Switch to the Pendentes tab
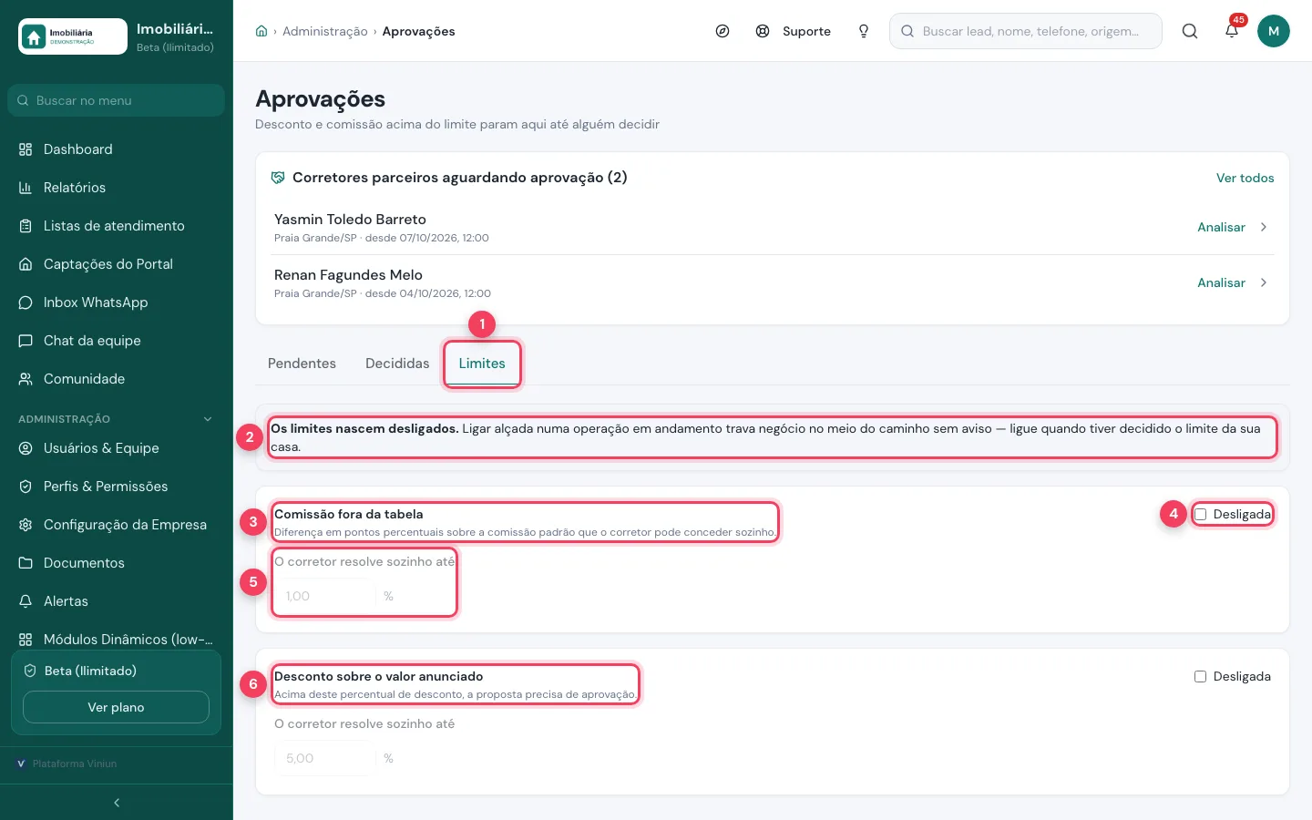 302,364
